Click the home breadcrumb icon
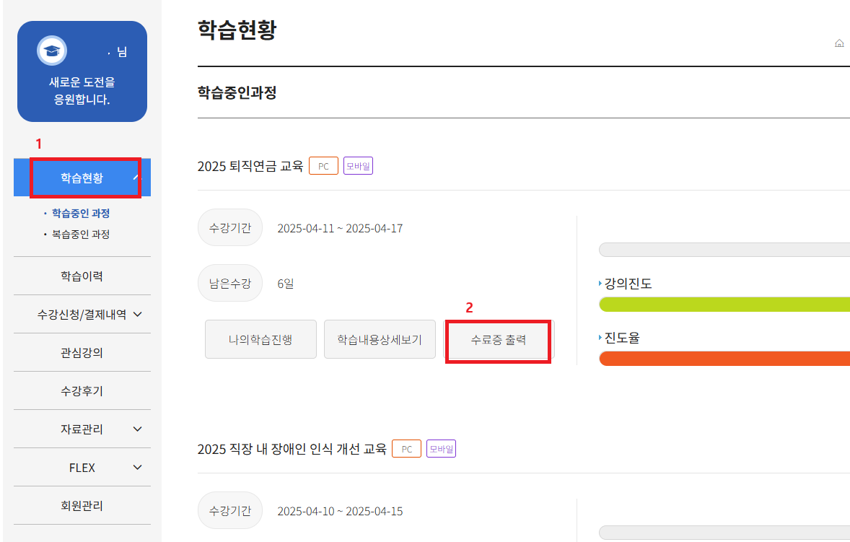This screenshot has height=542, width=850. 839,43
